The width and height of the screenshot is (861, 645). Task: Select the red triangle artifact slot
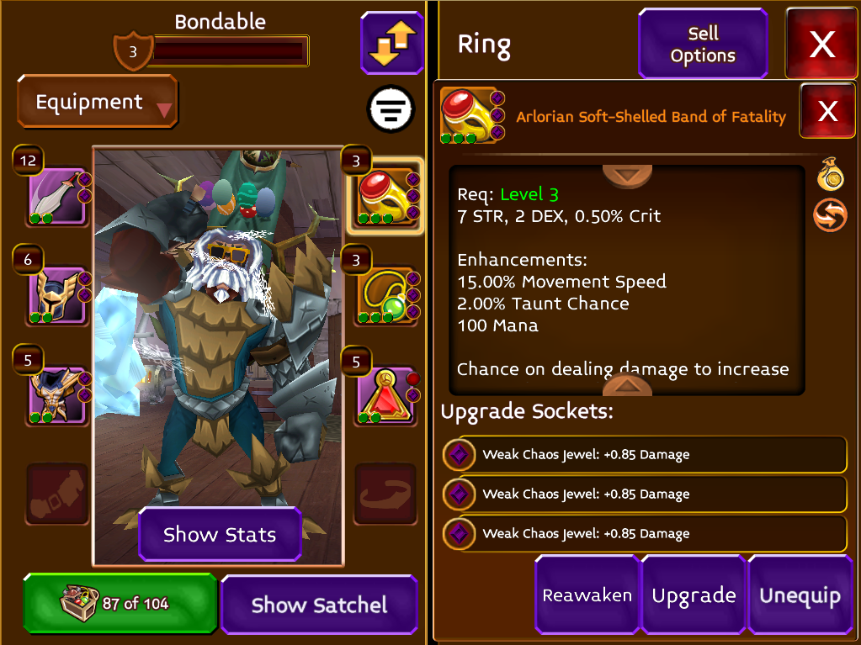click(386, 395)
